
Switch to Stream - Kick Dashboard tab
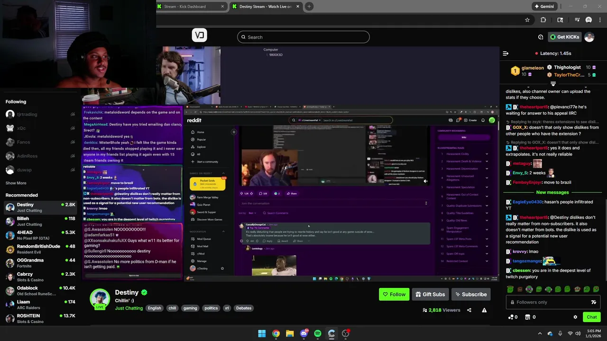tap(191, 7)
